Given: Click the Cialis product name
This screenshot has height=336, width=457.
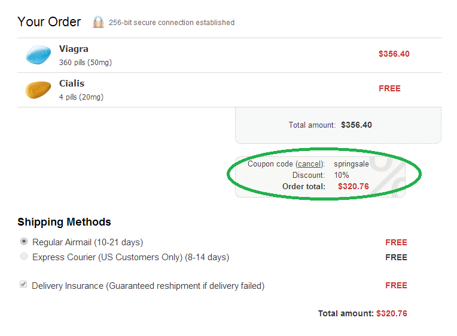Looking at the screenshot, I should click(72, 84).
